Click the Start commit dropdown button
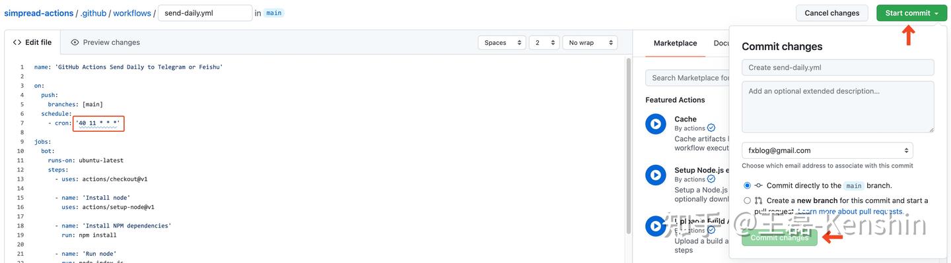This screenshot has width=951, height=263. 911,13
